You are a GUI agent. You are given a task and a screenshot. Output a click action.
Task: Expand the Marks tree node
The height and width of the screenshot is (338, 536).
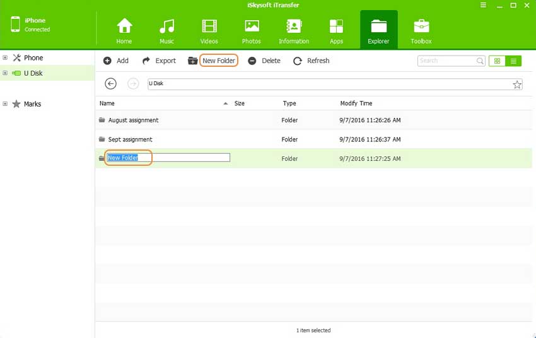(x=5, y=103)
